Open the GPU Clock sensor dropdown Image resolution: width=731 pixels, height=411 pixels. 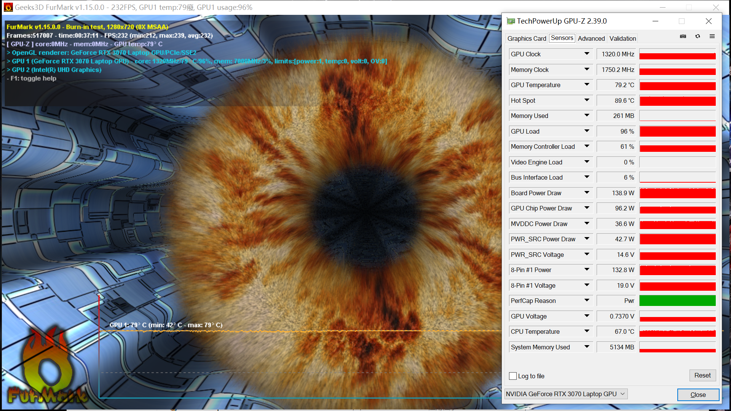point(587,54)
